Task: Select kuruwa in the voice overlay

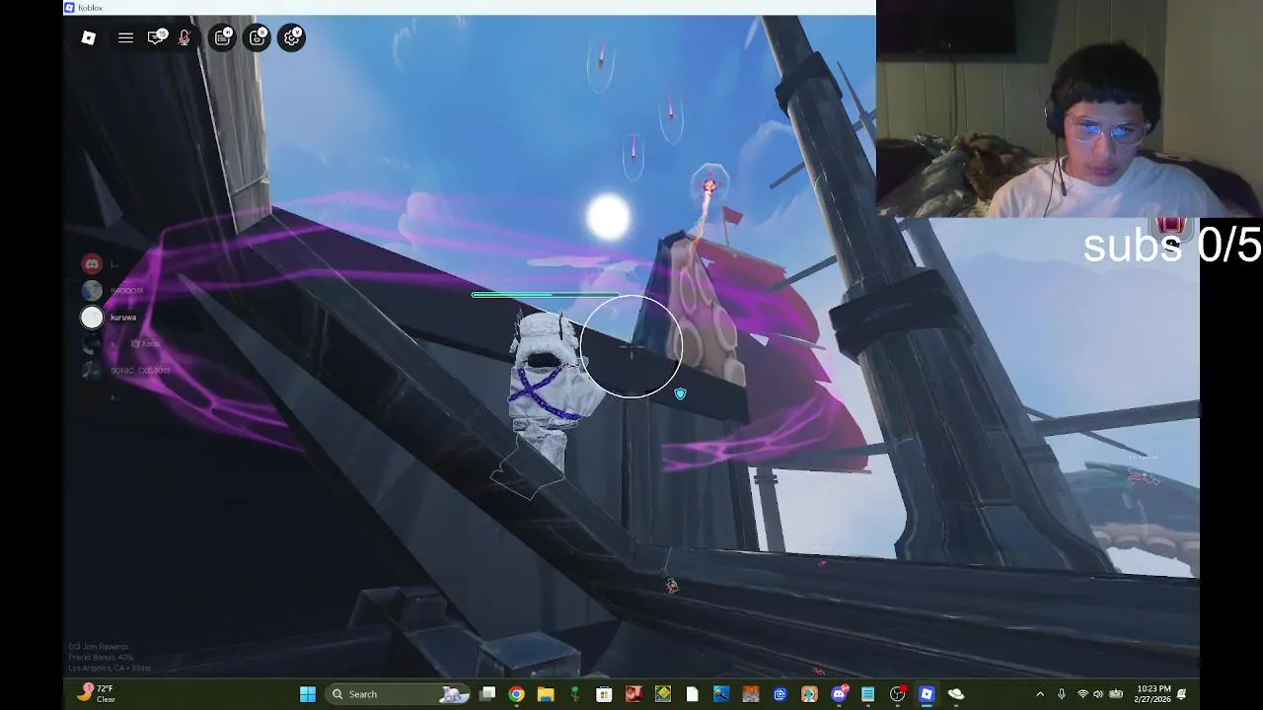Action: tap(110, 318)
